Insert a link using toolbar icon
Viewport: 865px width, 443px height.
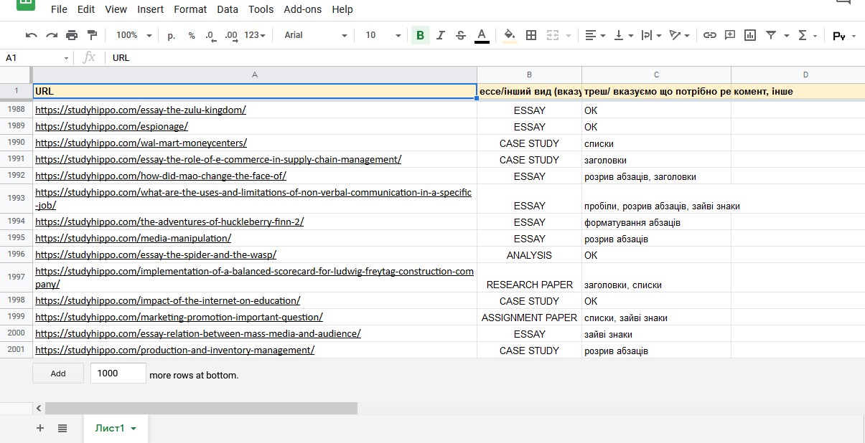tap(709, 35)
